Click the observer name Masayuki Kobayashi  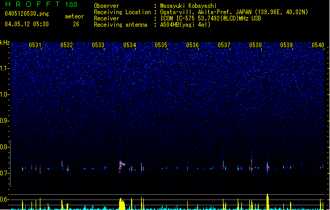click(x=188, y=6)
